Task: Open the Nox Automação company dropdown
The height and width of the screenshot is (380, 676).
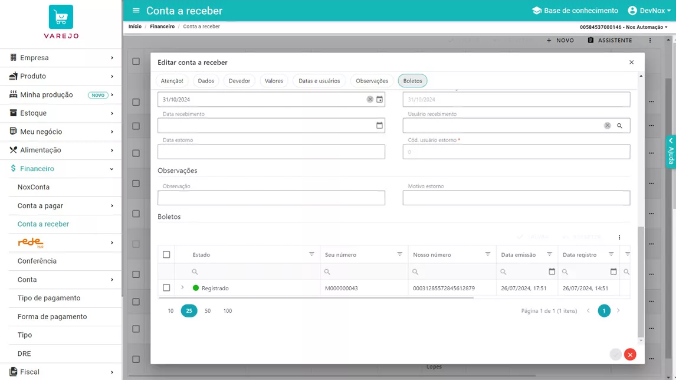Action: click(x=624, y=27)
